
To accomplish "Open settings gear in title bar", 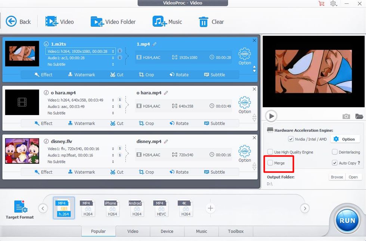I will [333, 3].
